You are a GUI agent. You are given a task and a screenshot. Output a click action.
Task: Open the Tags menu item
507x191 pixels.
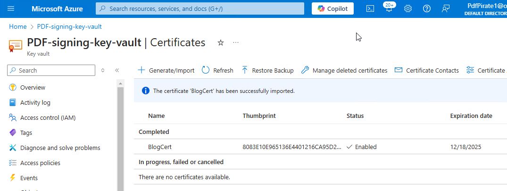coord(26,133)
